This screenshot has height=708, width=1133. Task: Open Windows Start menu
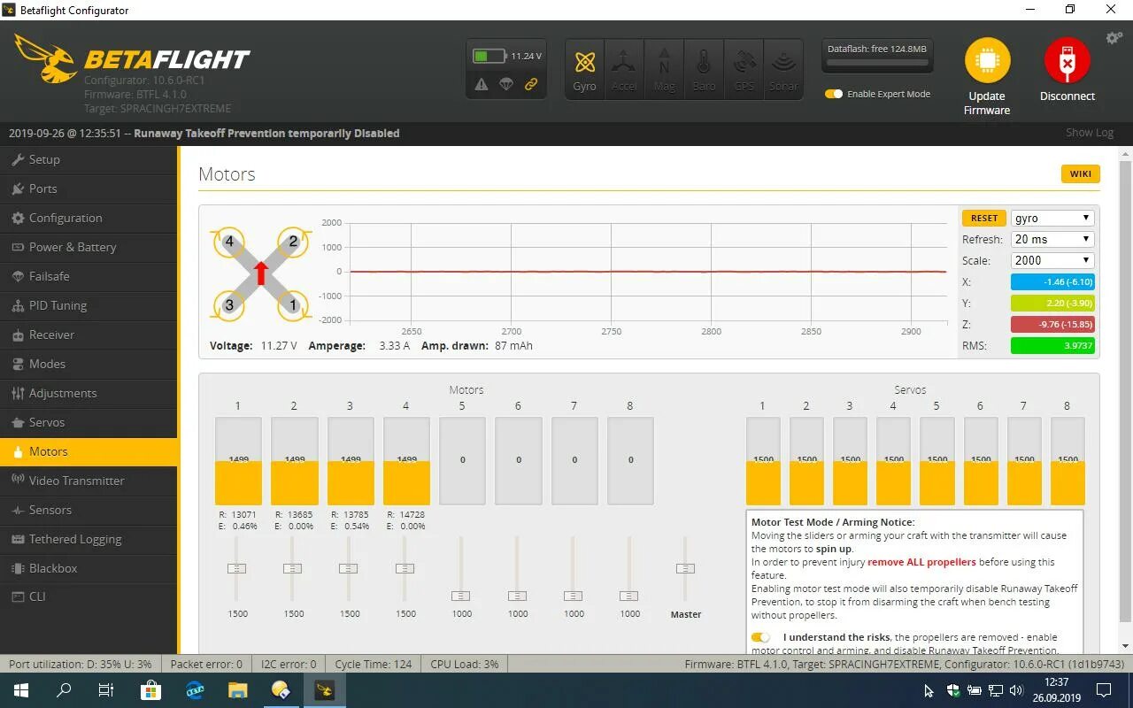(21, 690)
